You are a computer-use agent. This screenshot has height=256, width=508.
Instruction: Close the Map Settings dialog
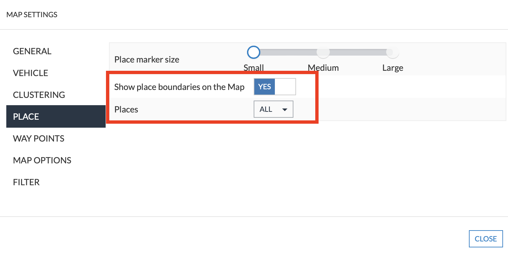[x=486, y=239]
